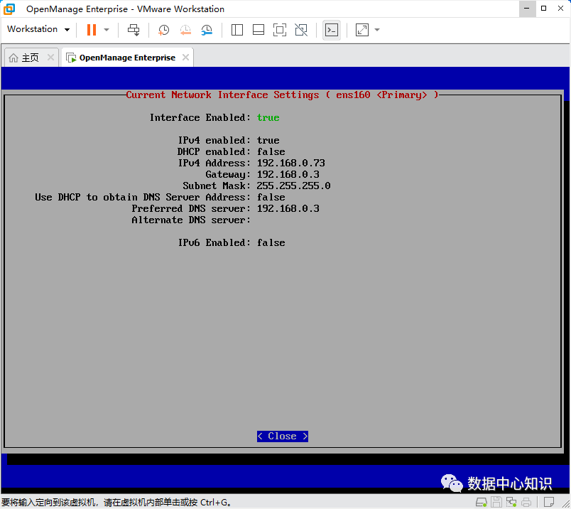Maximize the VMware Workstation window
This screenshot has width=571, height=509.
tap(544, 9)
